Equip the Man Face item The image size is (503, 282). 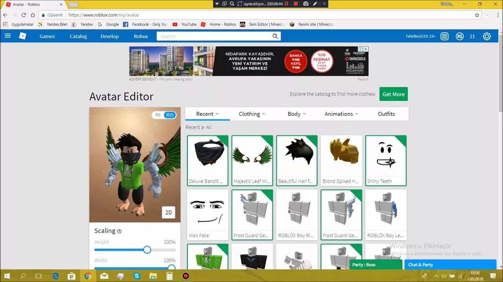pos(207,215)
